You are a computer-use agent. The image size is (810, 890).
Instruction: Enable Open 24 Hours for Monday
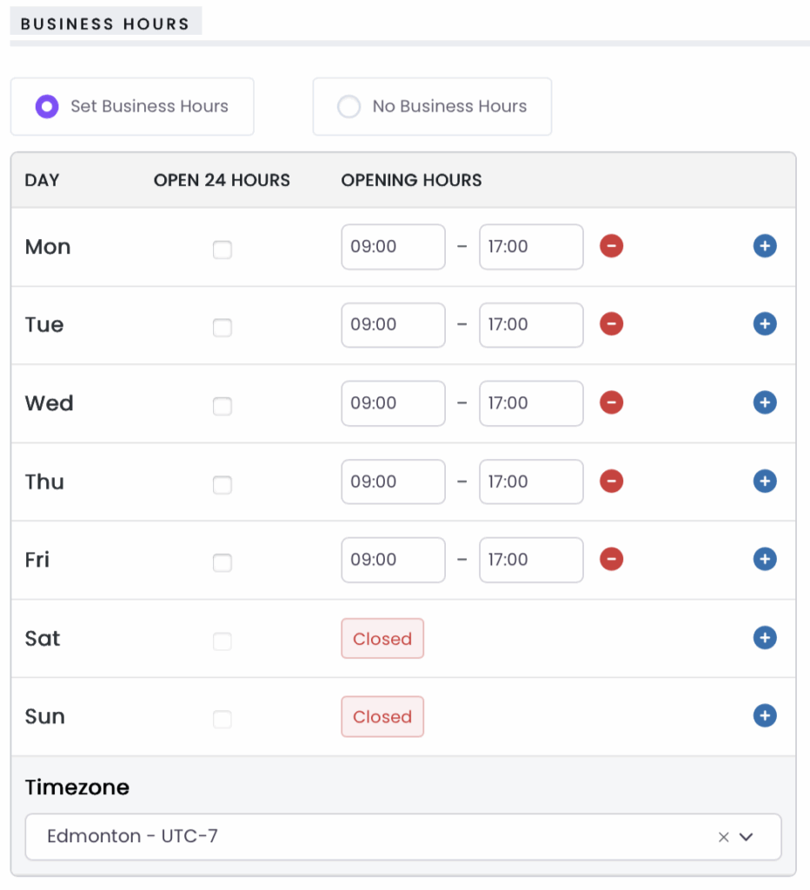pyautogui.click(x=222, y=250)
